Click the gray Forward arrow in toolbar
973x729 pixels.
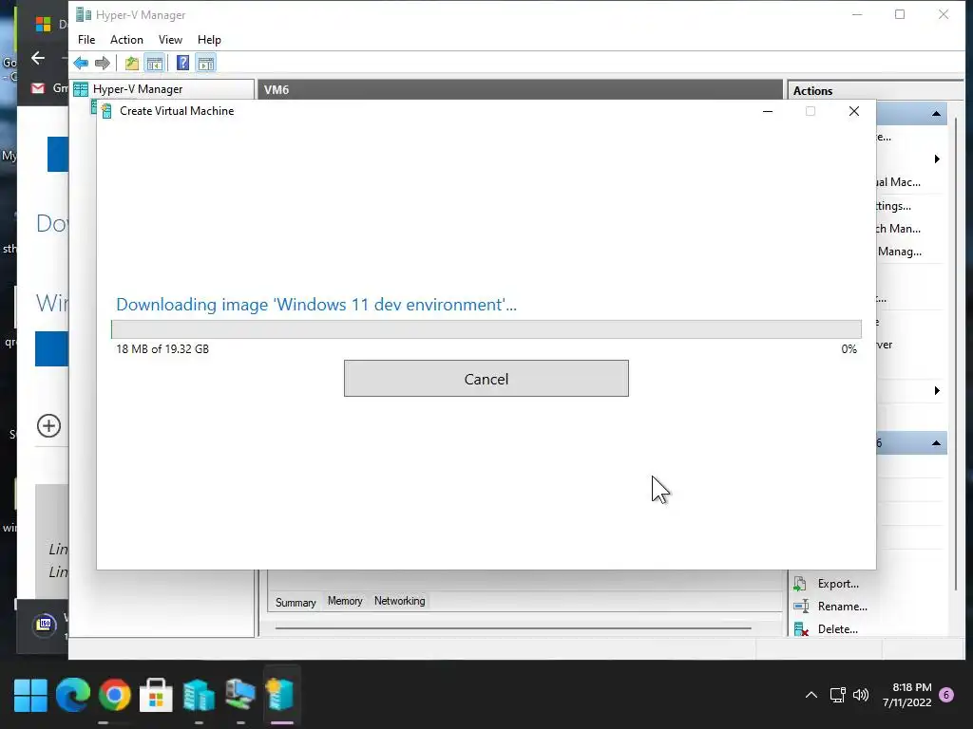[103, 63]
